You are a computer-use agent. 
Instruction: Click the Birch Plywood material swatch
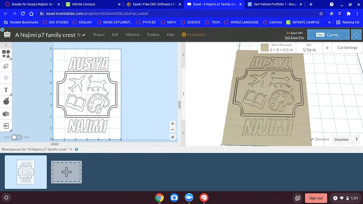[265, 48]
